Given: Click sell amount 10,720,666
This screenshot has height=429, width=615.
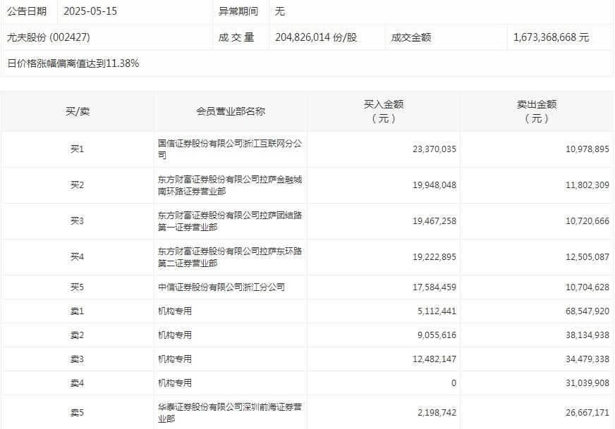Looking at the screenshot, I should (x=587, y=221).
